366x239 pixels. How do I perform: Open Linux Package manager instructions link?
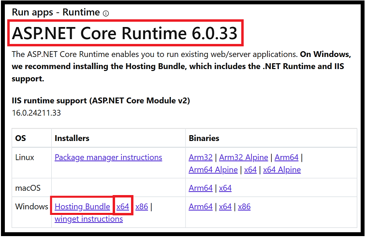tap(108, 157)
